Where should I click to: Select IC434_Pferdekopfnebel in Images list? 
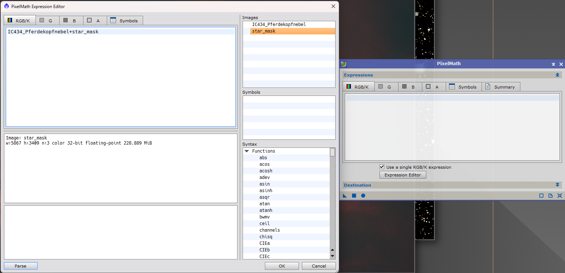coord(279,25)
